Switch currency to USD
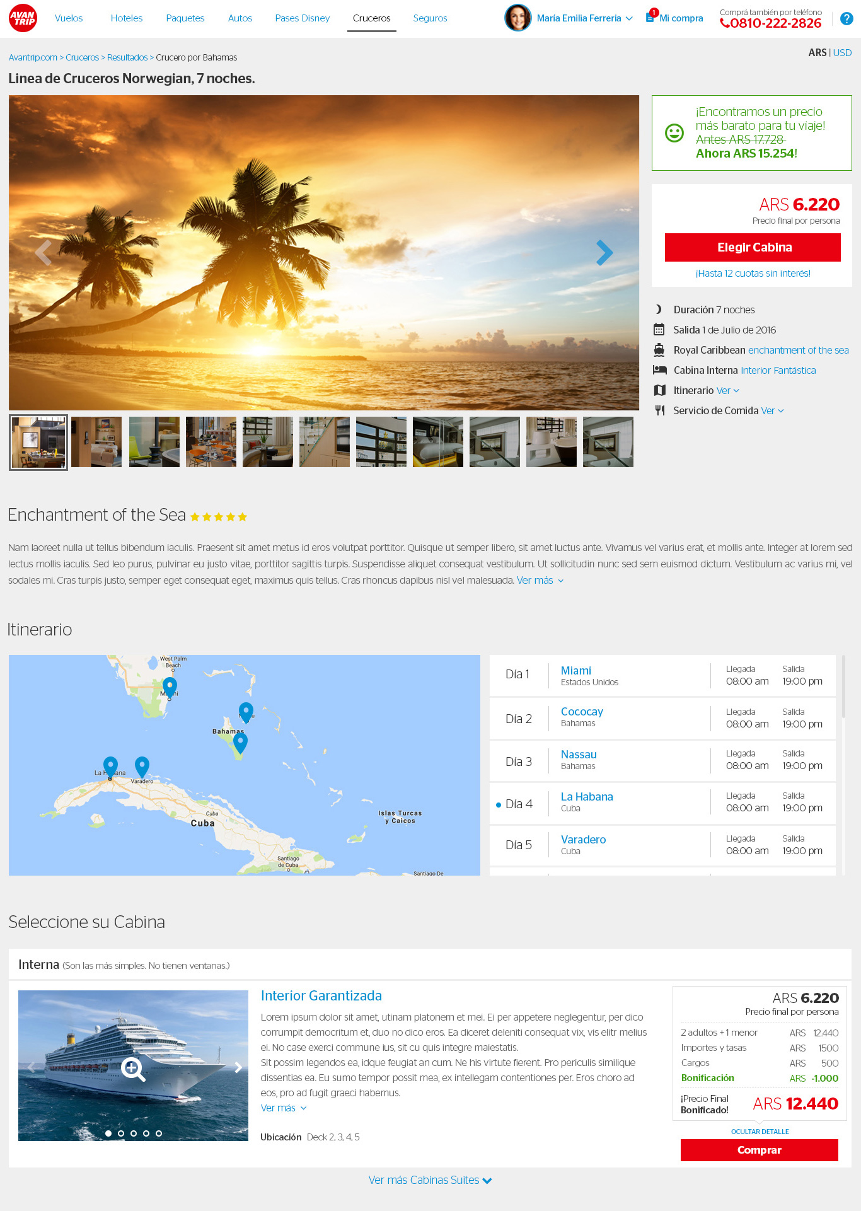The width and height of the screenshot is (861, 1211). click(x=842, y=53)
